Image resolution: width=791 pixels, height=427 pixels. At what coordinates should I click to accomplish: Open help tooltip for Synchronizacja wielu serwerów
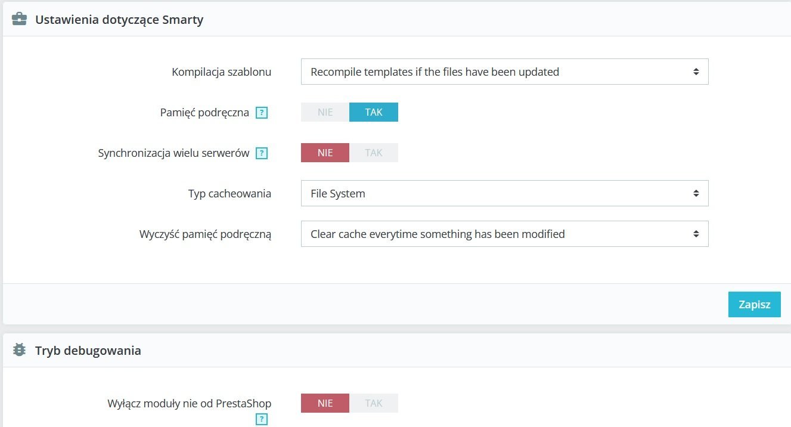click(261, 153)
